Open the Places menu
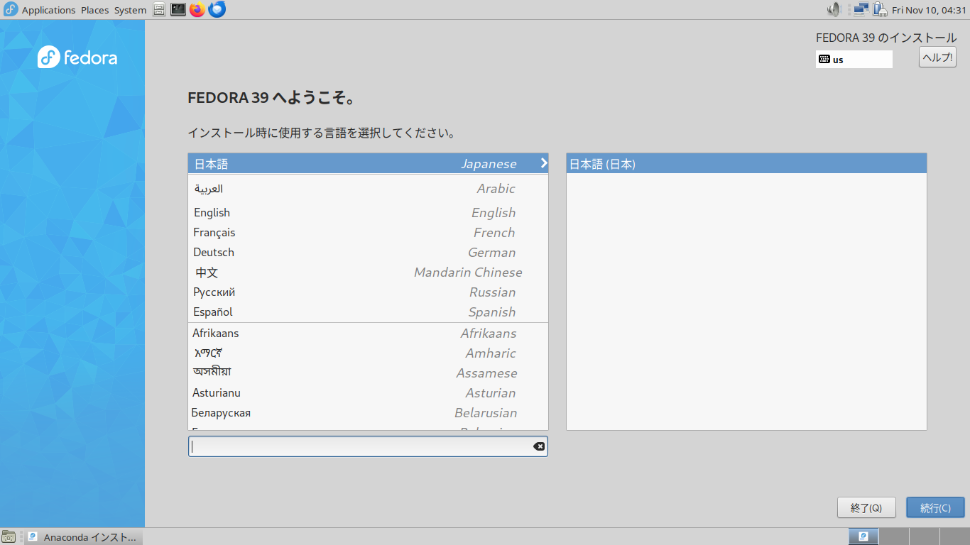 click(94, 10)
